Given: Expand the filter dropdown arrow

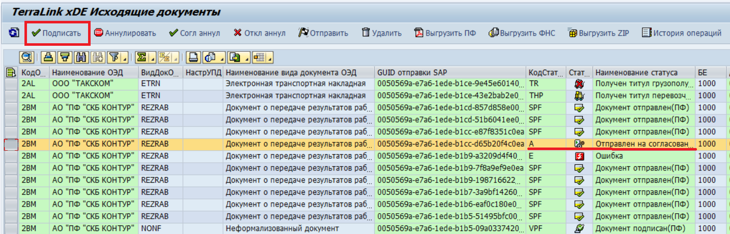Looking at the screenshot, I should [125, 58].
